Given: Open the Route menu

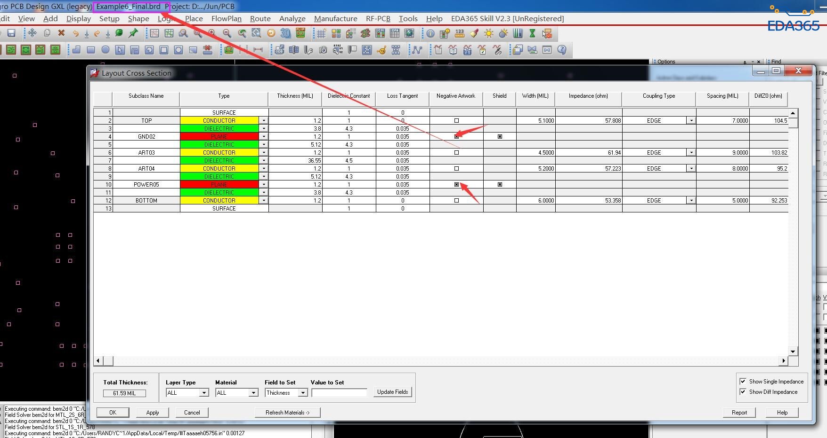Looking at the screenshot, I should [x=260, y=19].
